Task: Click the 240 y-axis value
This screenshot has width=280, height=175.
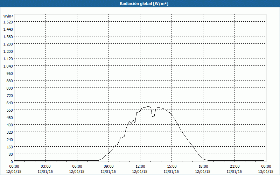Action: click(x=10, y=139)
